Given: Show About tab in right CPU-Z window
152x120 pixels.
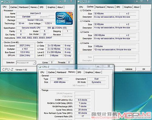Looking at the screenshot, I should (x=137, y=7).
